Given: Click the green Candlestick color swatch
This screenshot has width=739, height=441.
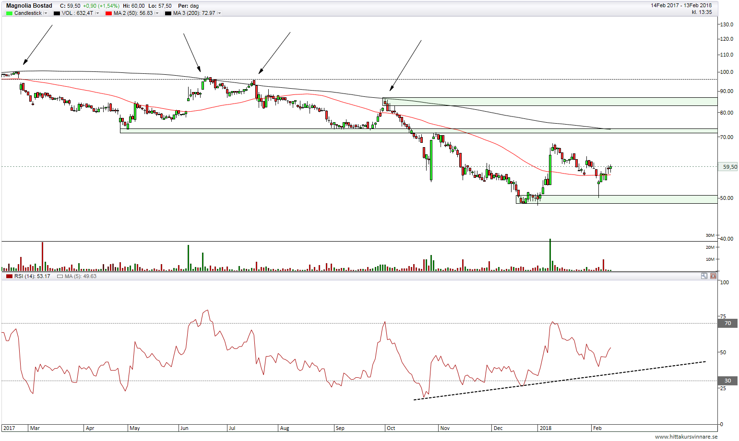Looking at the screenshot, I should 9,13.
